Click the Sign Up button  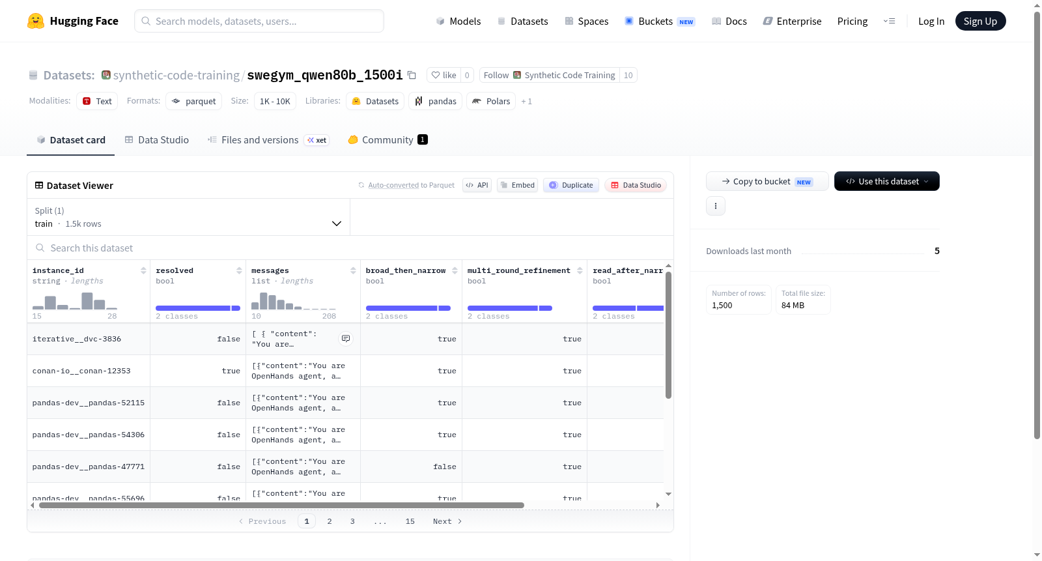pos(980,21)
